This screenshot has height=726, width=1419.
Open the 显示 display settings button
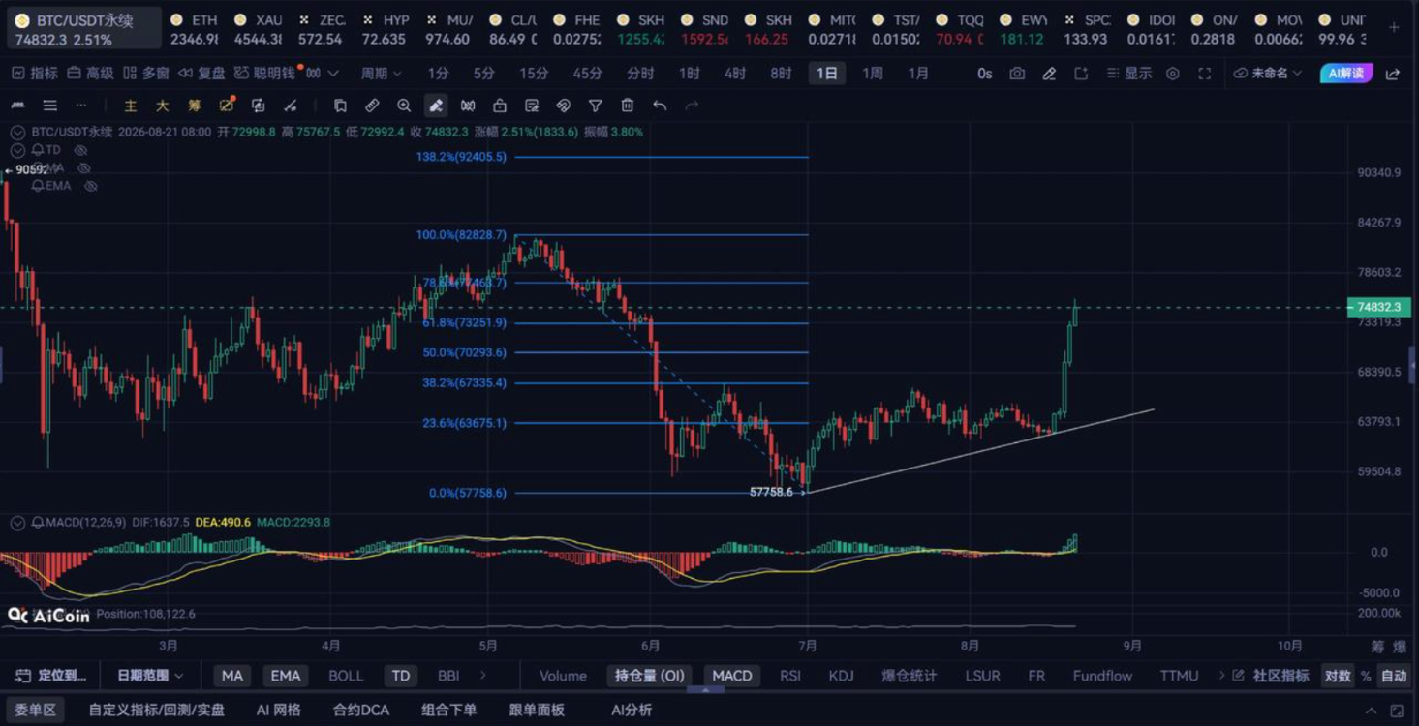click(x=1129, y=74)
